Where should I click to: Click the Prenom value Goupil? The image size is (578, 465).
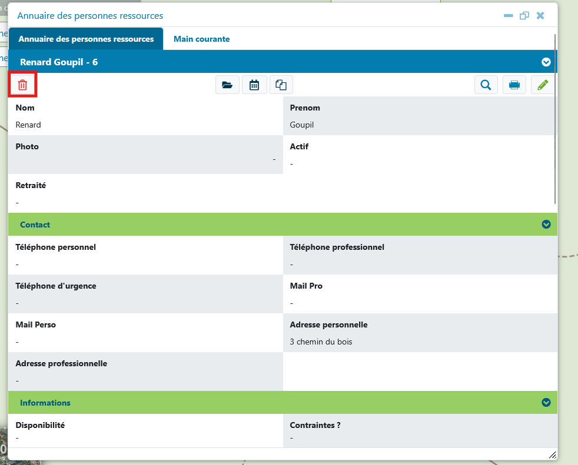click(x=301, y=125)
